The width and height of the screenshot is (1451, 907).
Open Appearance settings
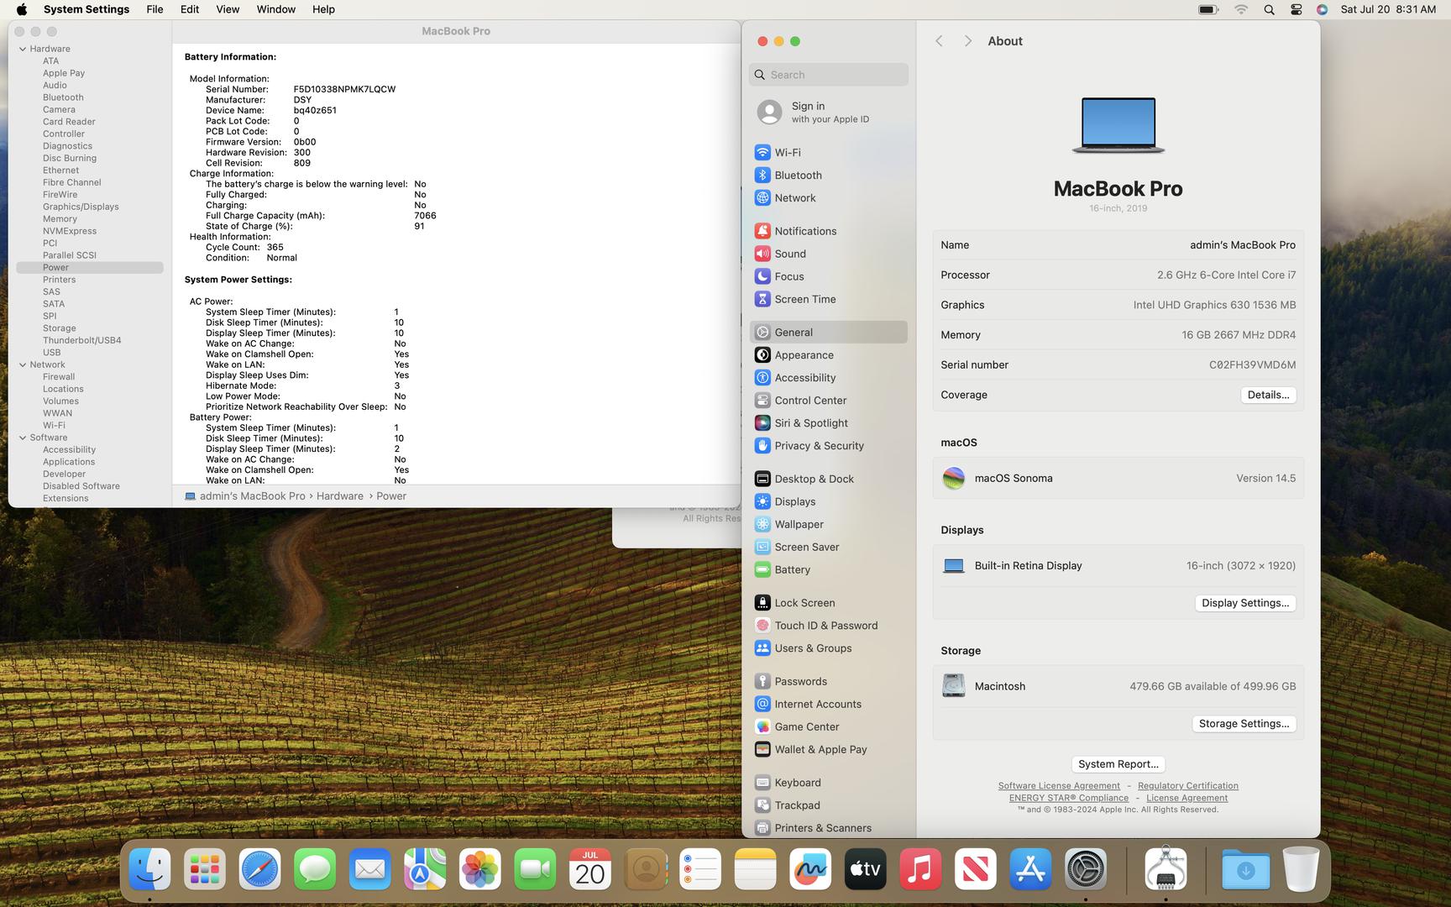pyautogui.click(x=828, y=355)
